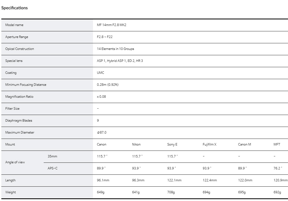Click the Sony E mount column header
The height and width of the screenshot is (201, 288).
[x=172, y=144]
